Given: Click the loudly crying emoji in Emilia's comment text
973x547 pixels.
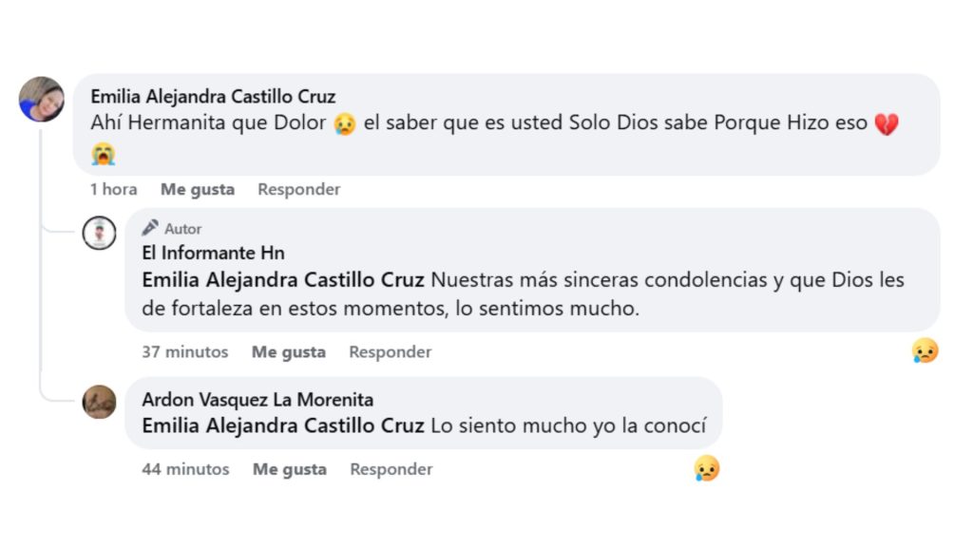Looking at the screenshot, I should coord(102,152).
